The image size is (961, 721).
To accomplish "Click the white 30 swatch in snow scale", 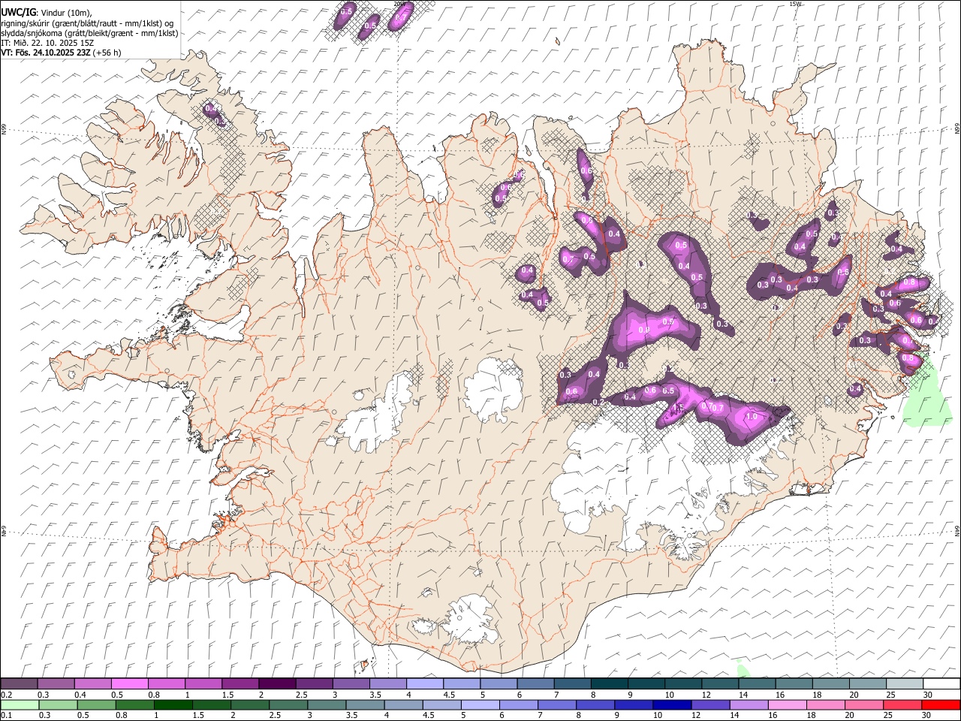I will coord(941,683).
